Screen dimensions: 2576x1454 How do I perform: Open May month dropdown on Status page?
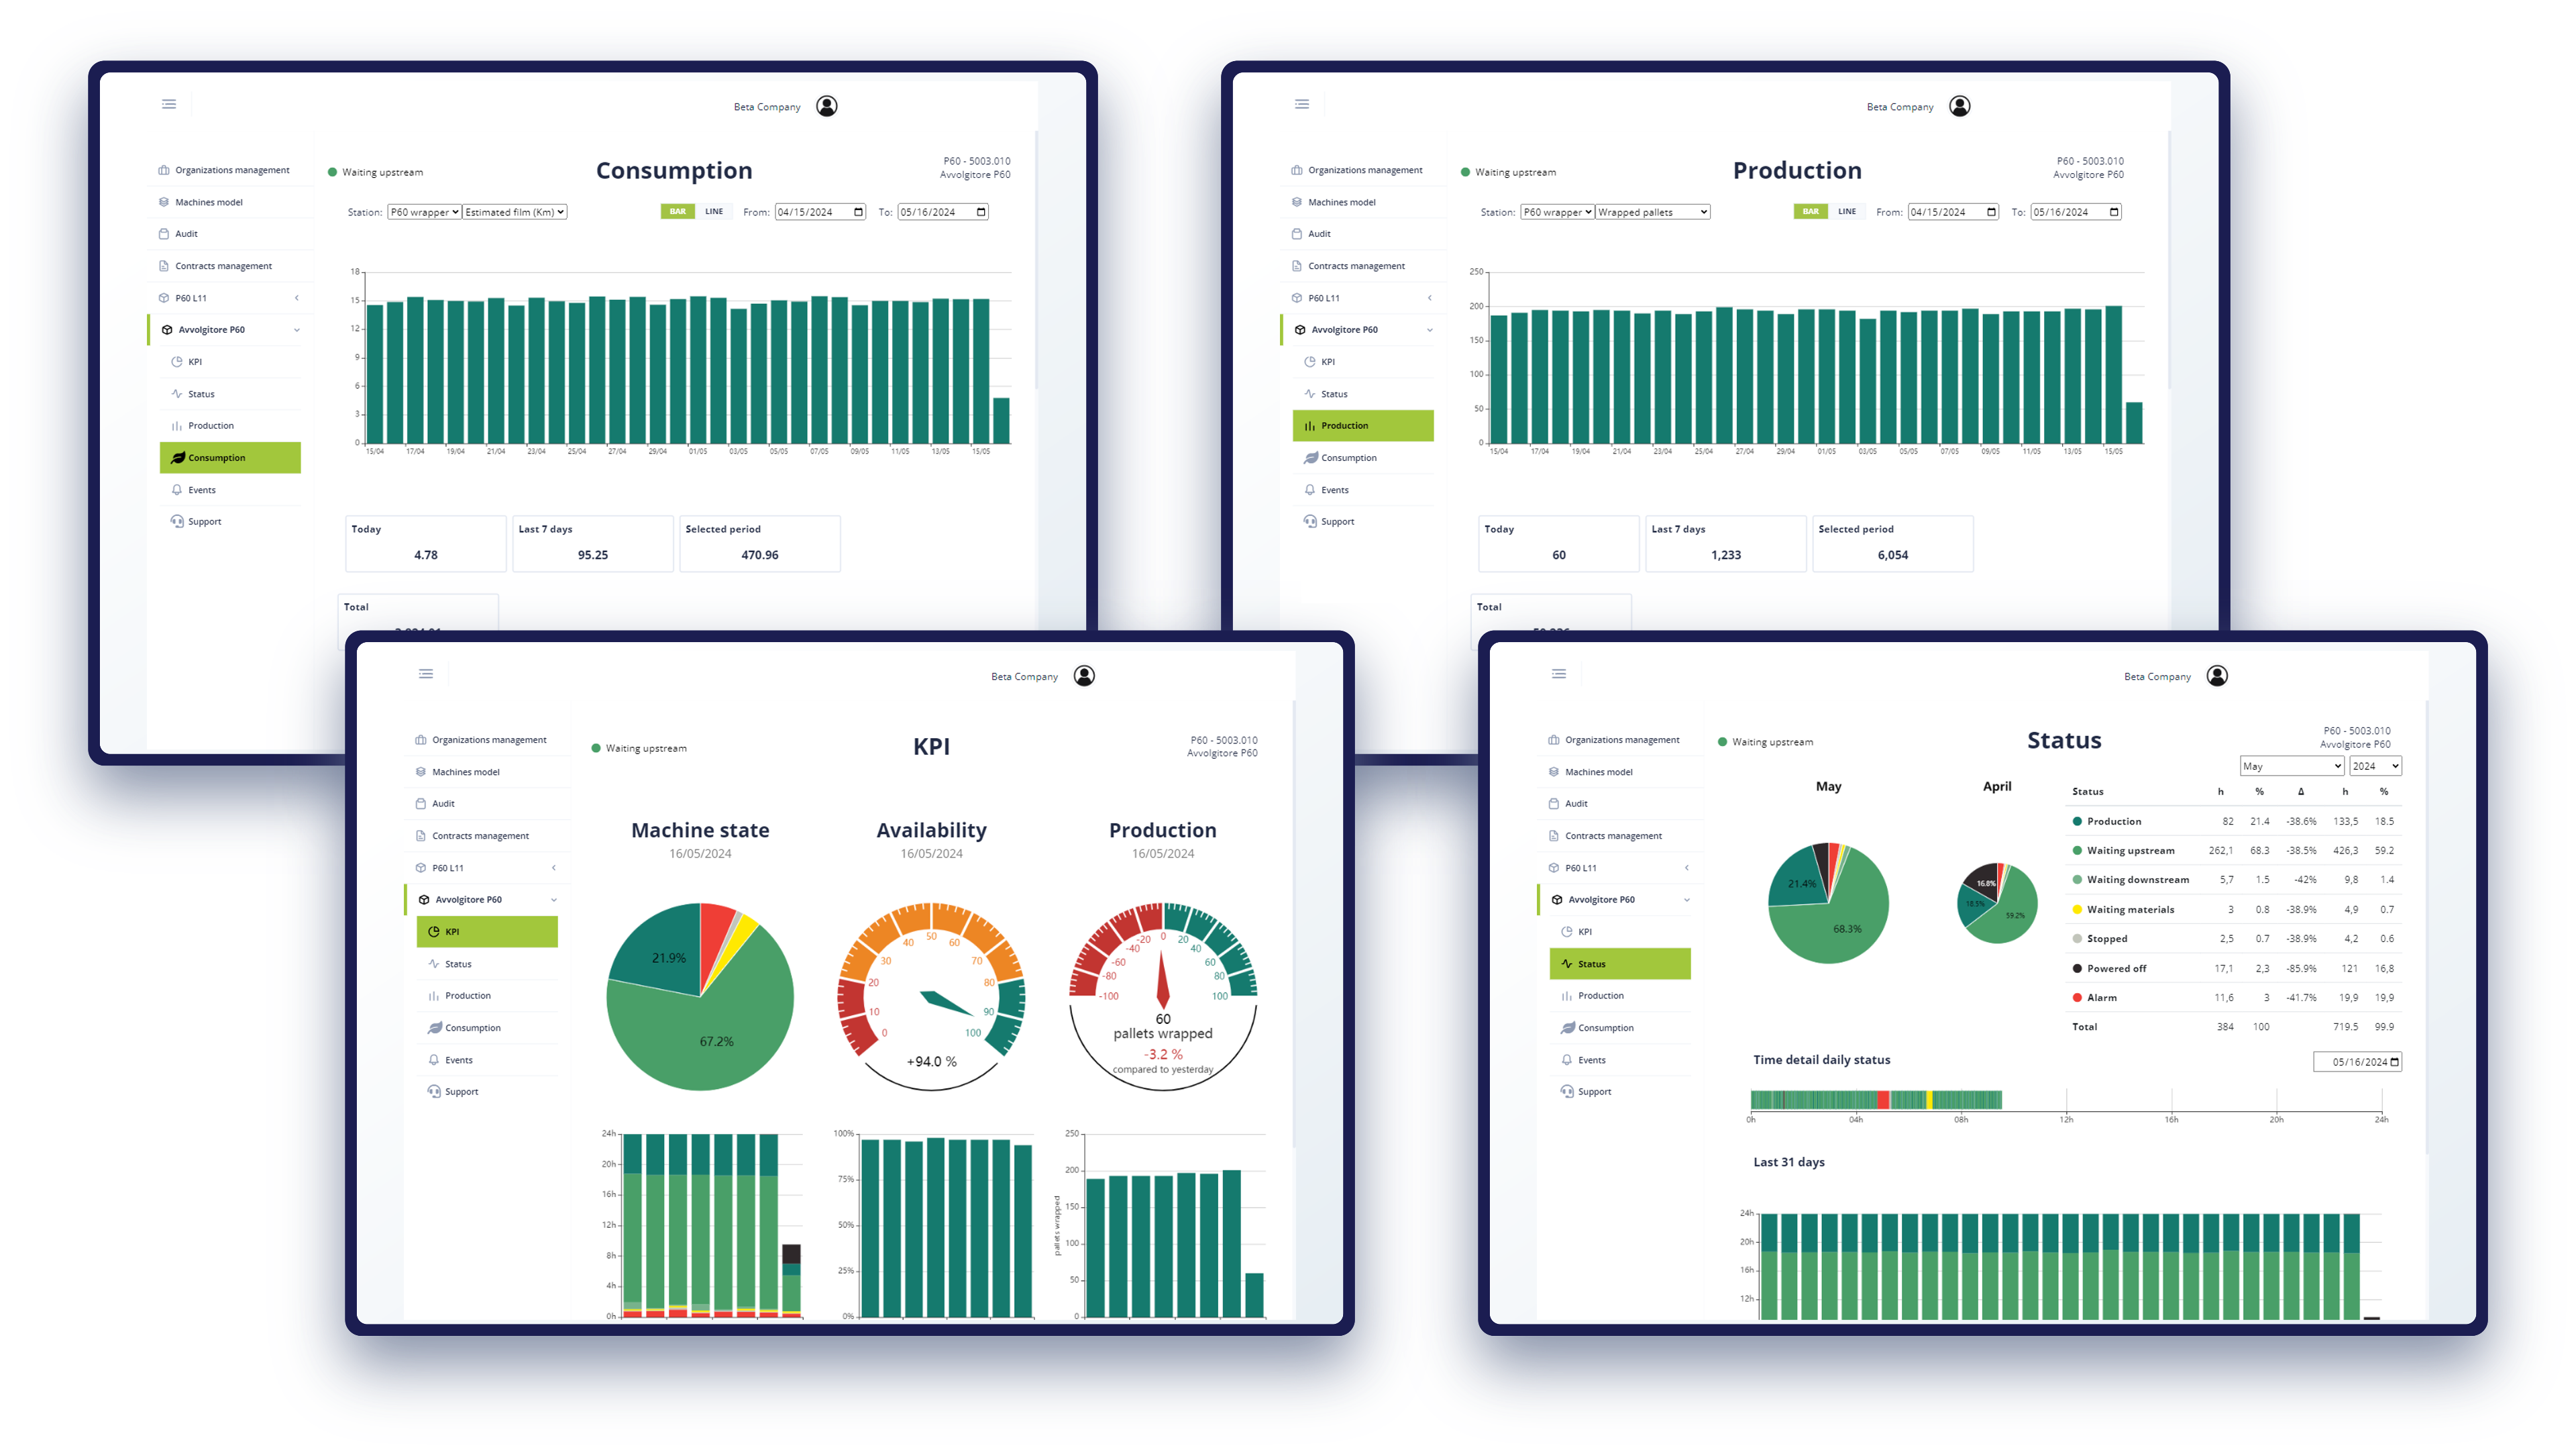(2291, 766)
